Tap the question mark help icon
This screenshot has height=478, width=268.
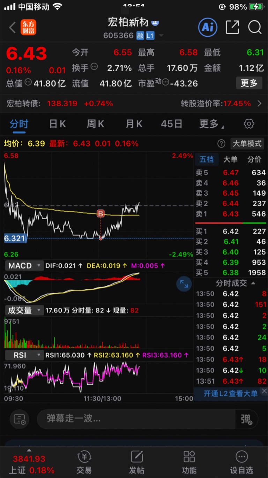coord(221,143)
